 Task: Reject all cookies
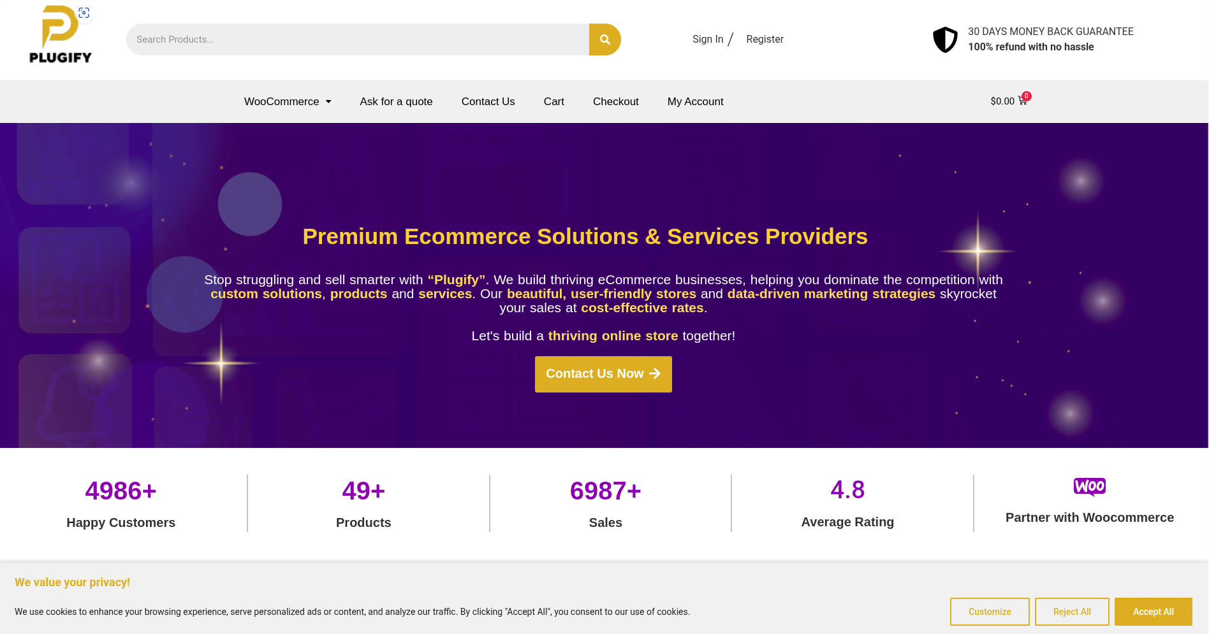click(x=1072, y=611)
